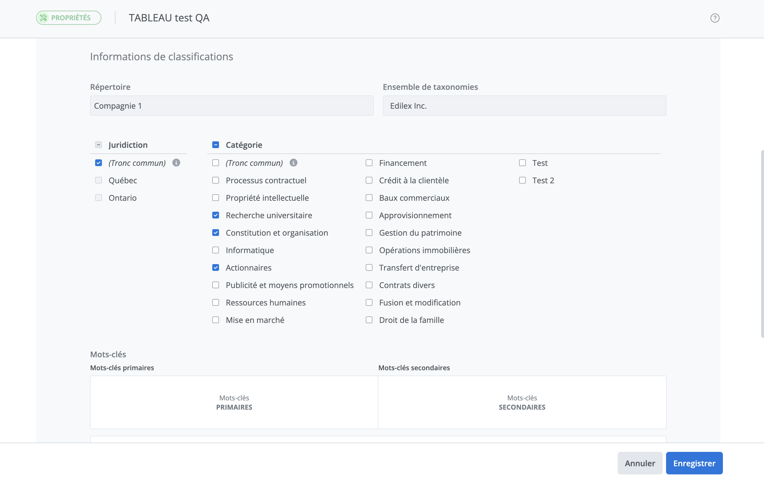Click the help question mark icon

[x=714, y=18]
